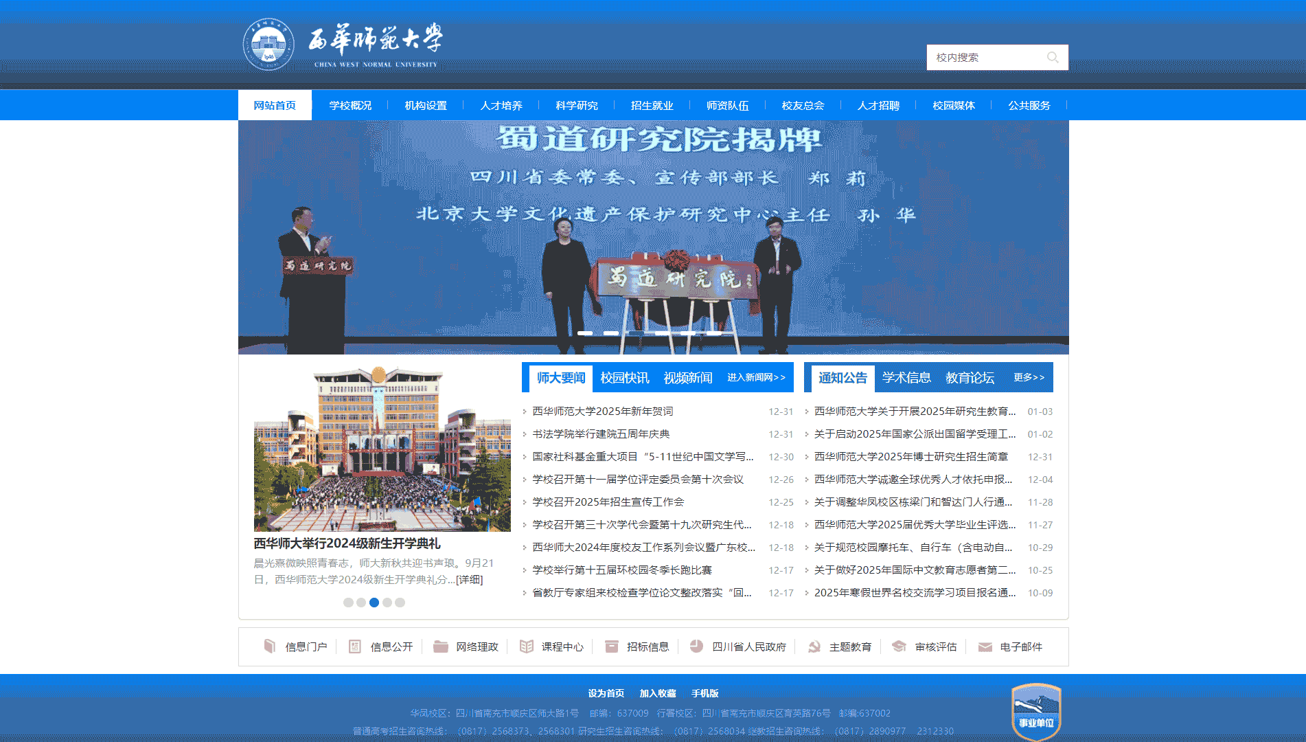
Task: Click 进入新闻网>> link
Action: coord(756,377)
